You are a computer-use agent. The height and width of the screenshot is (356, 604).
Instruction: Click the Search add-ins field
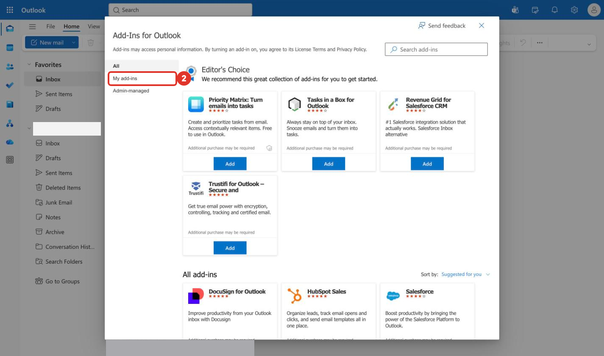point(436,49)
